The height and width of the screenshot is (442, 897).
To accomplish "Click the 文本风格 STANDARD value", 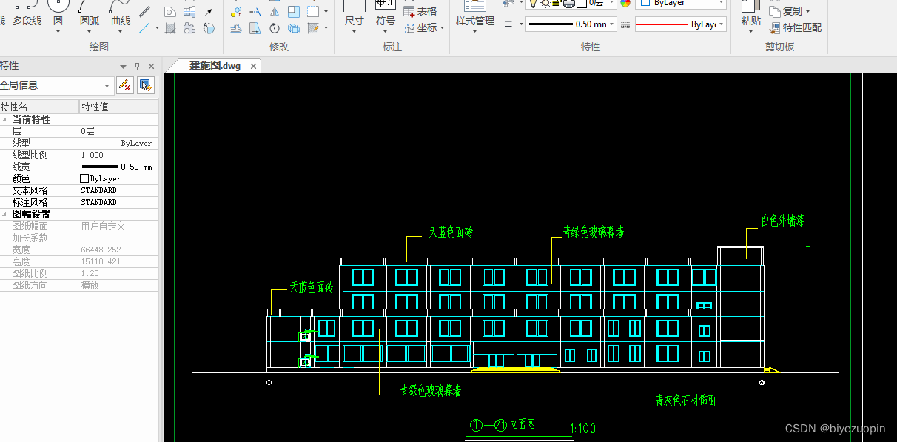I will coord(118,190).
